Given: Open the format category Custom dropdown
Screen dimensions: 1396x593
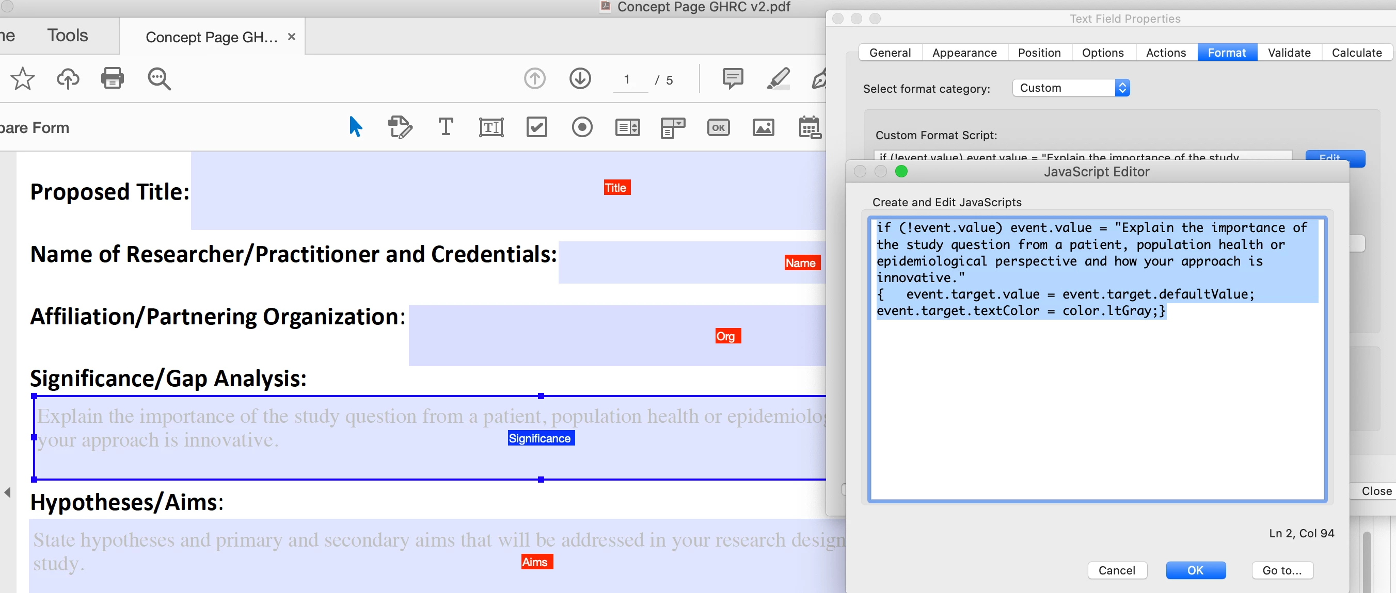Looking at the screenshot, I should coord(1070,88).
